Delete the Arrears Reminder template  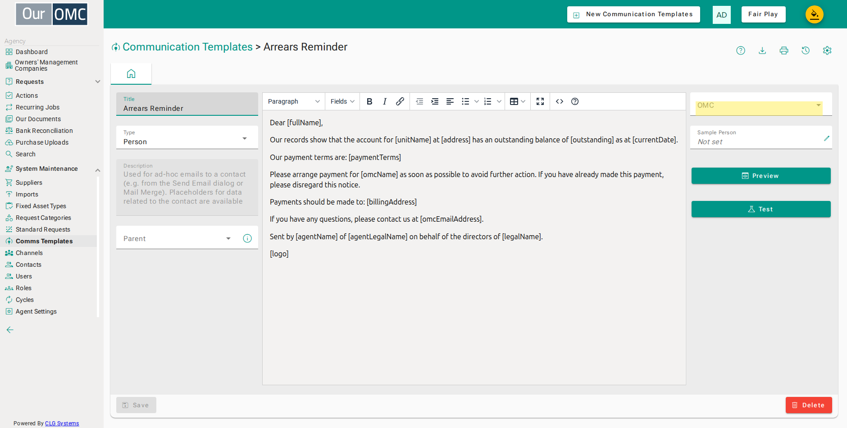coord(809,405)
